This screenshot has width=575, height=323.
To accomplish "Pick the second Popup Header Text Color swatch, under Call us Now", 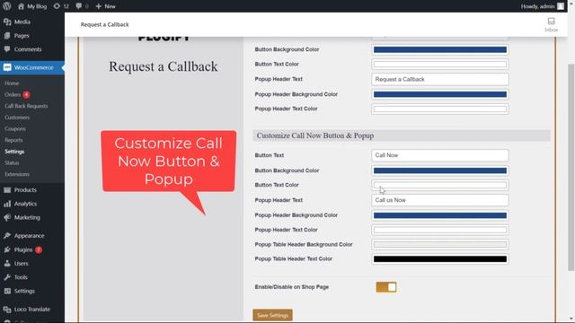I will pyautogui.click(x=440, y=230).
